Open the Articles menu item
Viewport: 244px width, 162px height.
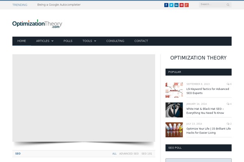coord(43,41)
